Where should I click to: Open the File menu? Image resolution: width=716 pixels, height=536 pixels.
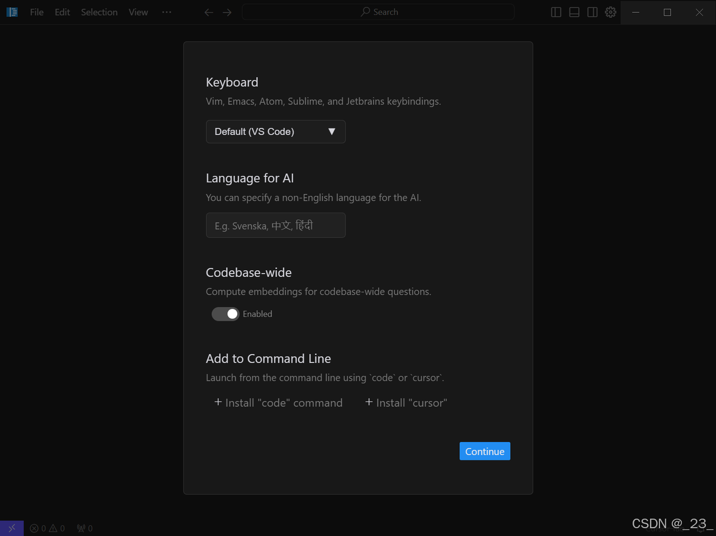coord(37,12)
